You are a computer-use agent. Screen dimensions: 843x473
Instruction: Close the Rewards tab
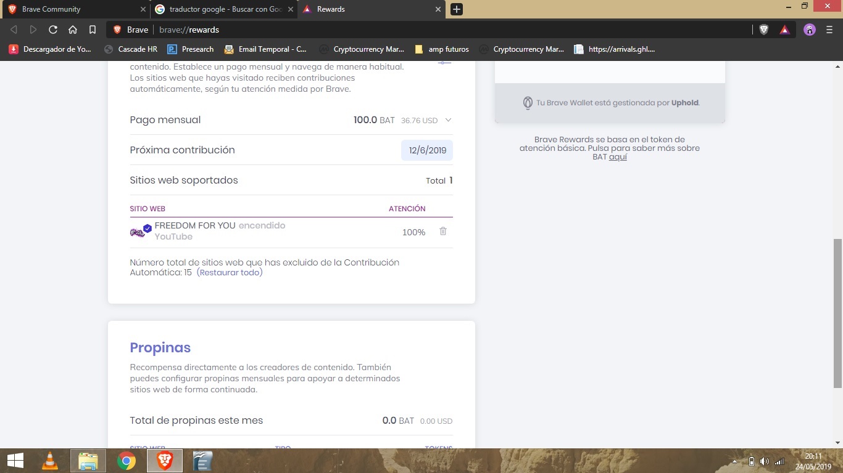coord(439,9)
